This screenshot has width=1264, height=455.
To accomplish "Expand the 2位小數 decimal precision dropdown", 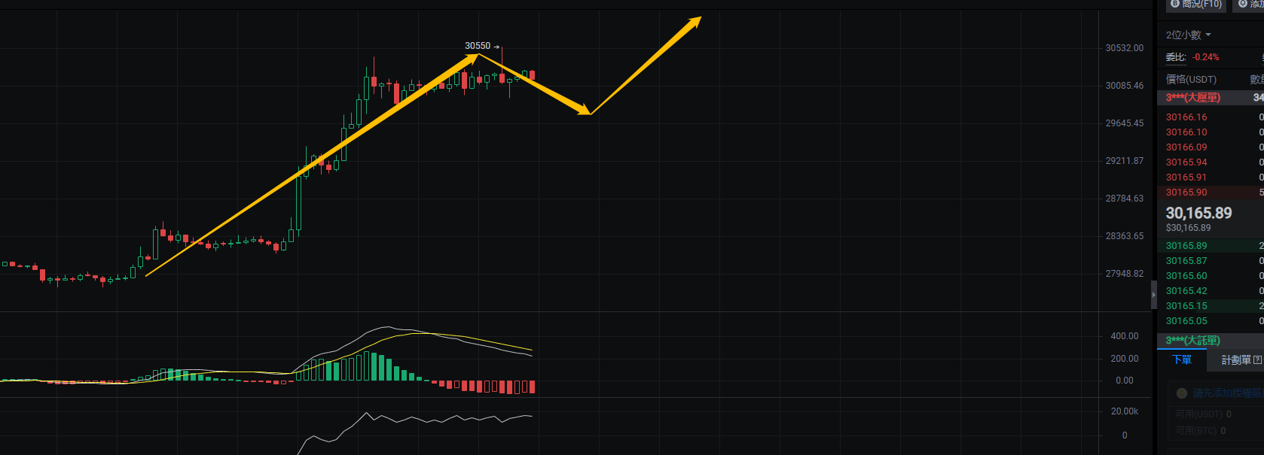I will point(1188,35).
